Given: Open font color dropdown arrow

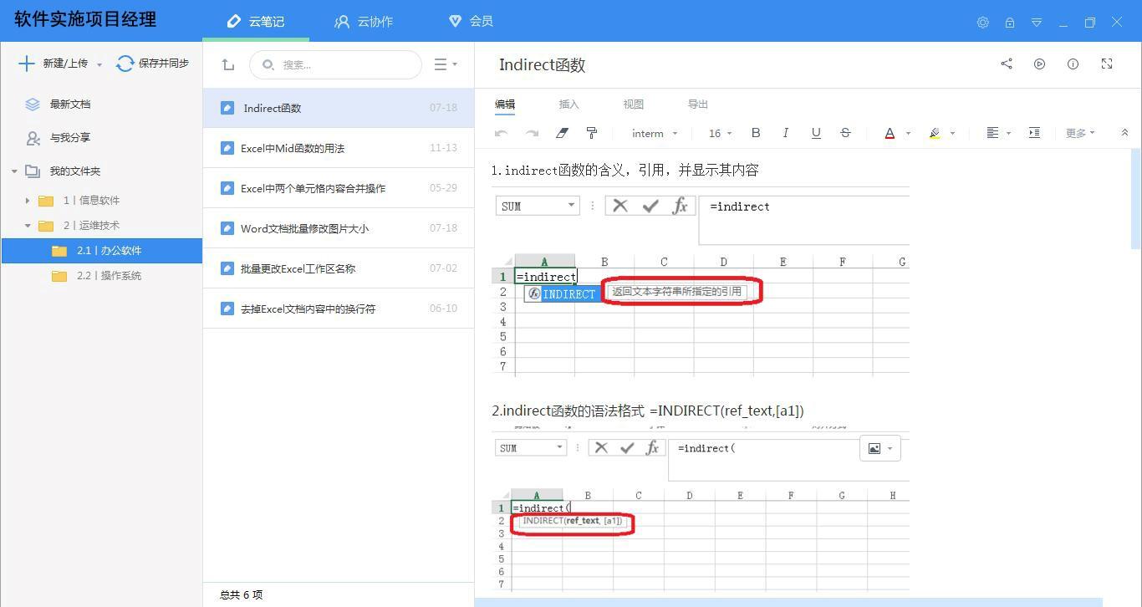Looking at the screenshot, I should pos(908,134).
